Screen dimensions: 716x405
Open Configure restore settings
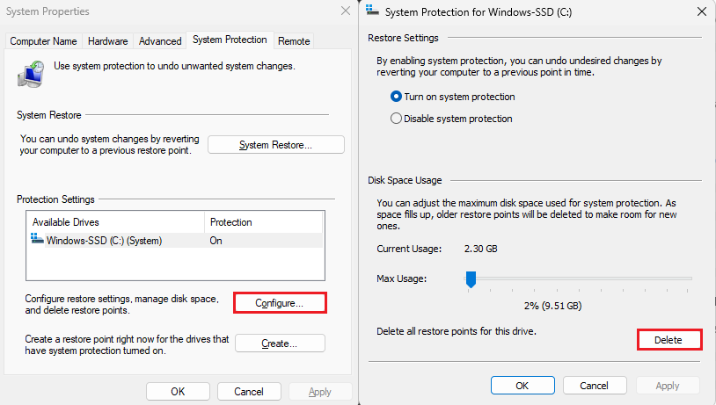point(280,303)
